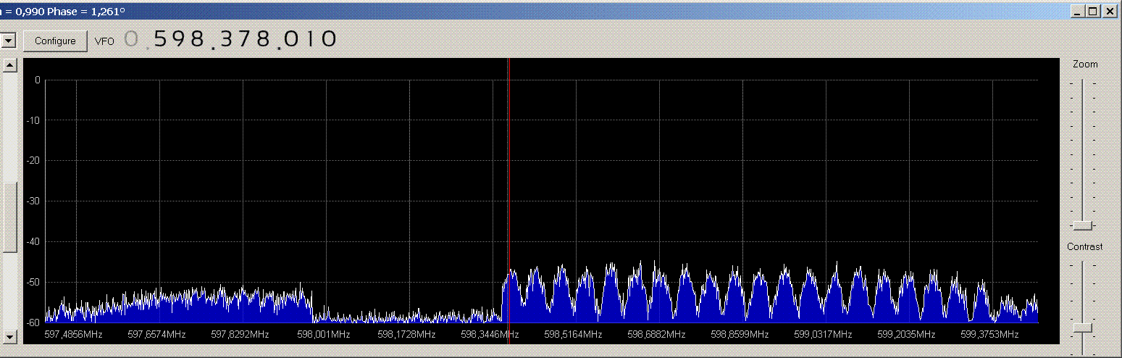Click the left vertical scrollbar thumb
The width and height of the screenshot is (1122, 358).
pyautogui.click(x=10, y=217)
